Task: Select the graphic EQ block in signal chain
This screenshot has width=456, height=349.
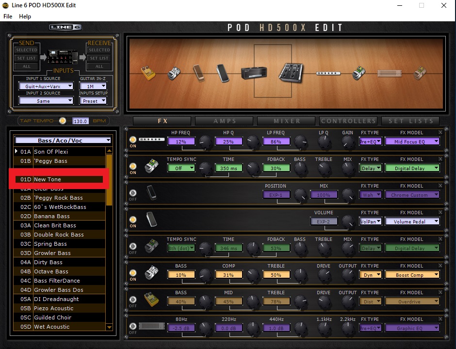Action: (x=390, y=73)
